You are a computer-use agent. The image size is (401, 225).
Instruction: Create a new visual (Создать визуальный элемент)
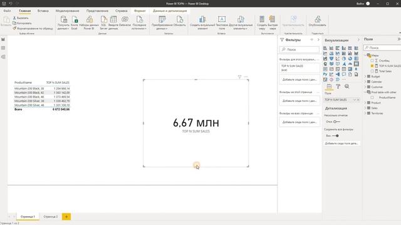(202, 22)
